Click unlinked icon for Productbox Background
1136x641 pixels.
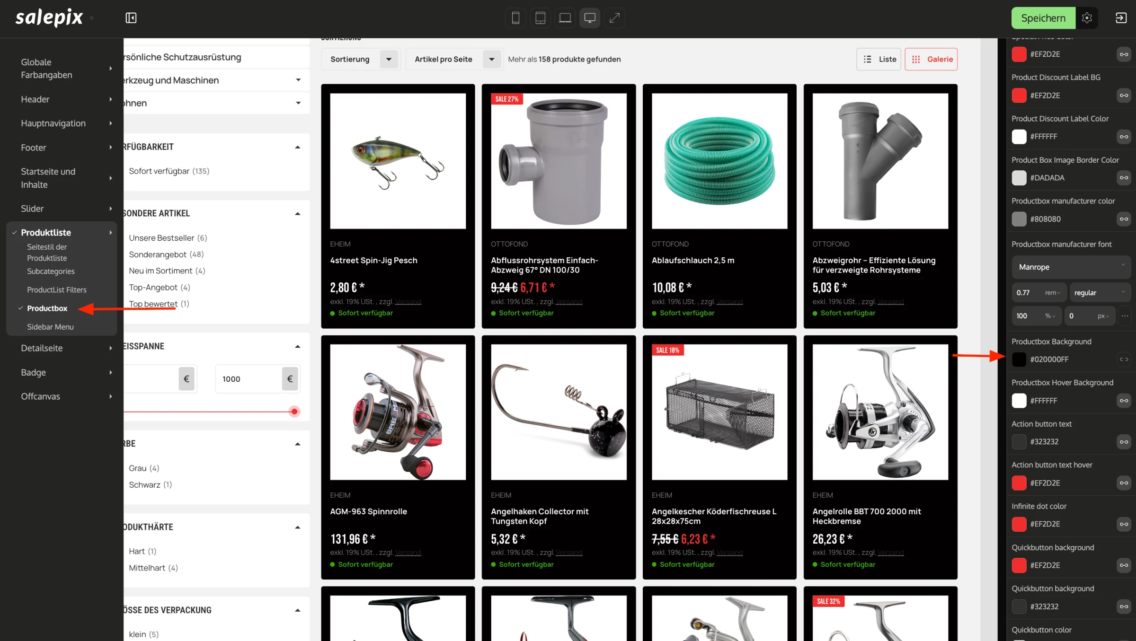(x=1124, y=360)
